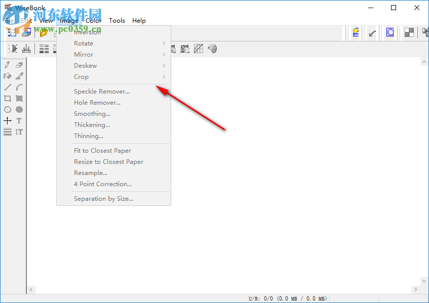The image size is (429, 303).
Task: Open the color palette icon
Action: 212,49
